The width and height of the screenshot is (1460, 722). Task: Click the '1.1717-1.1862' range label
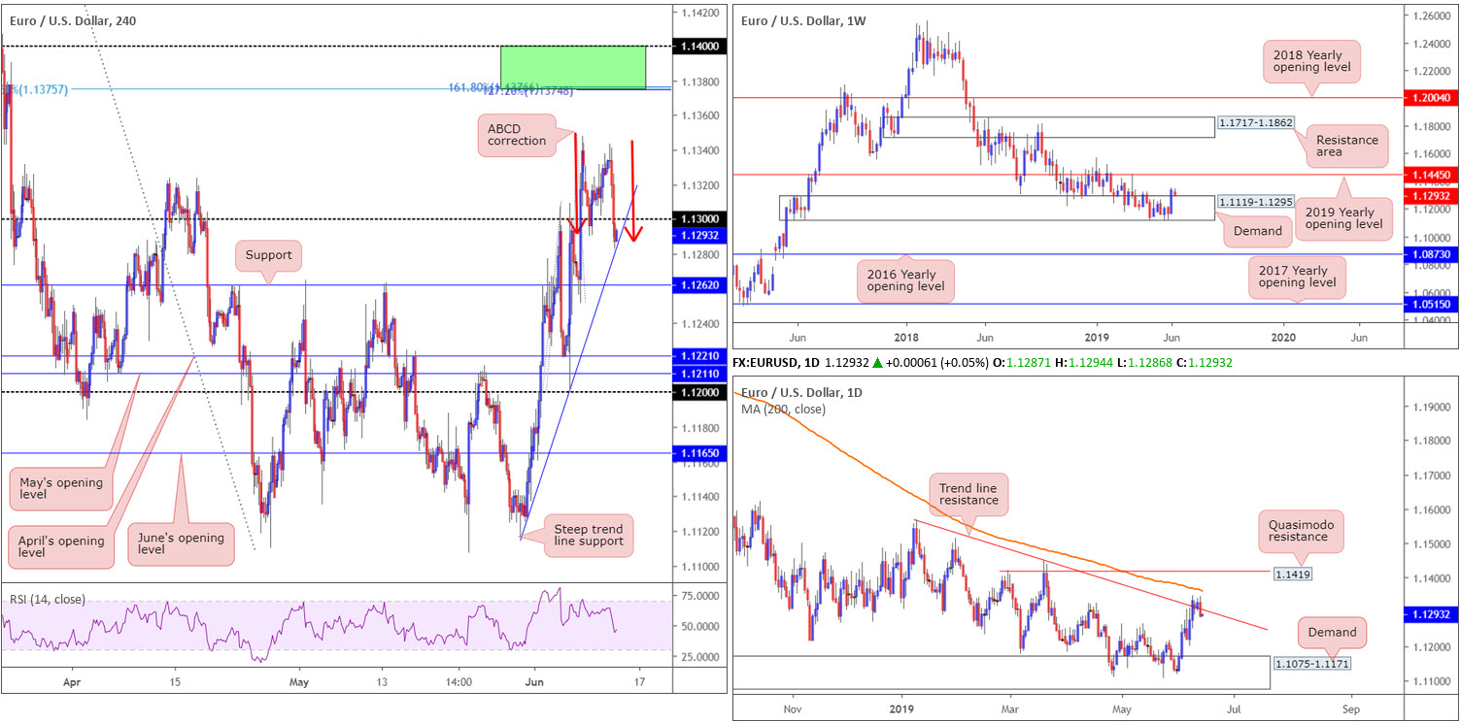1255,125
